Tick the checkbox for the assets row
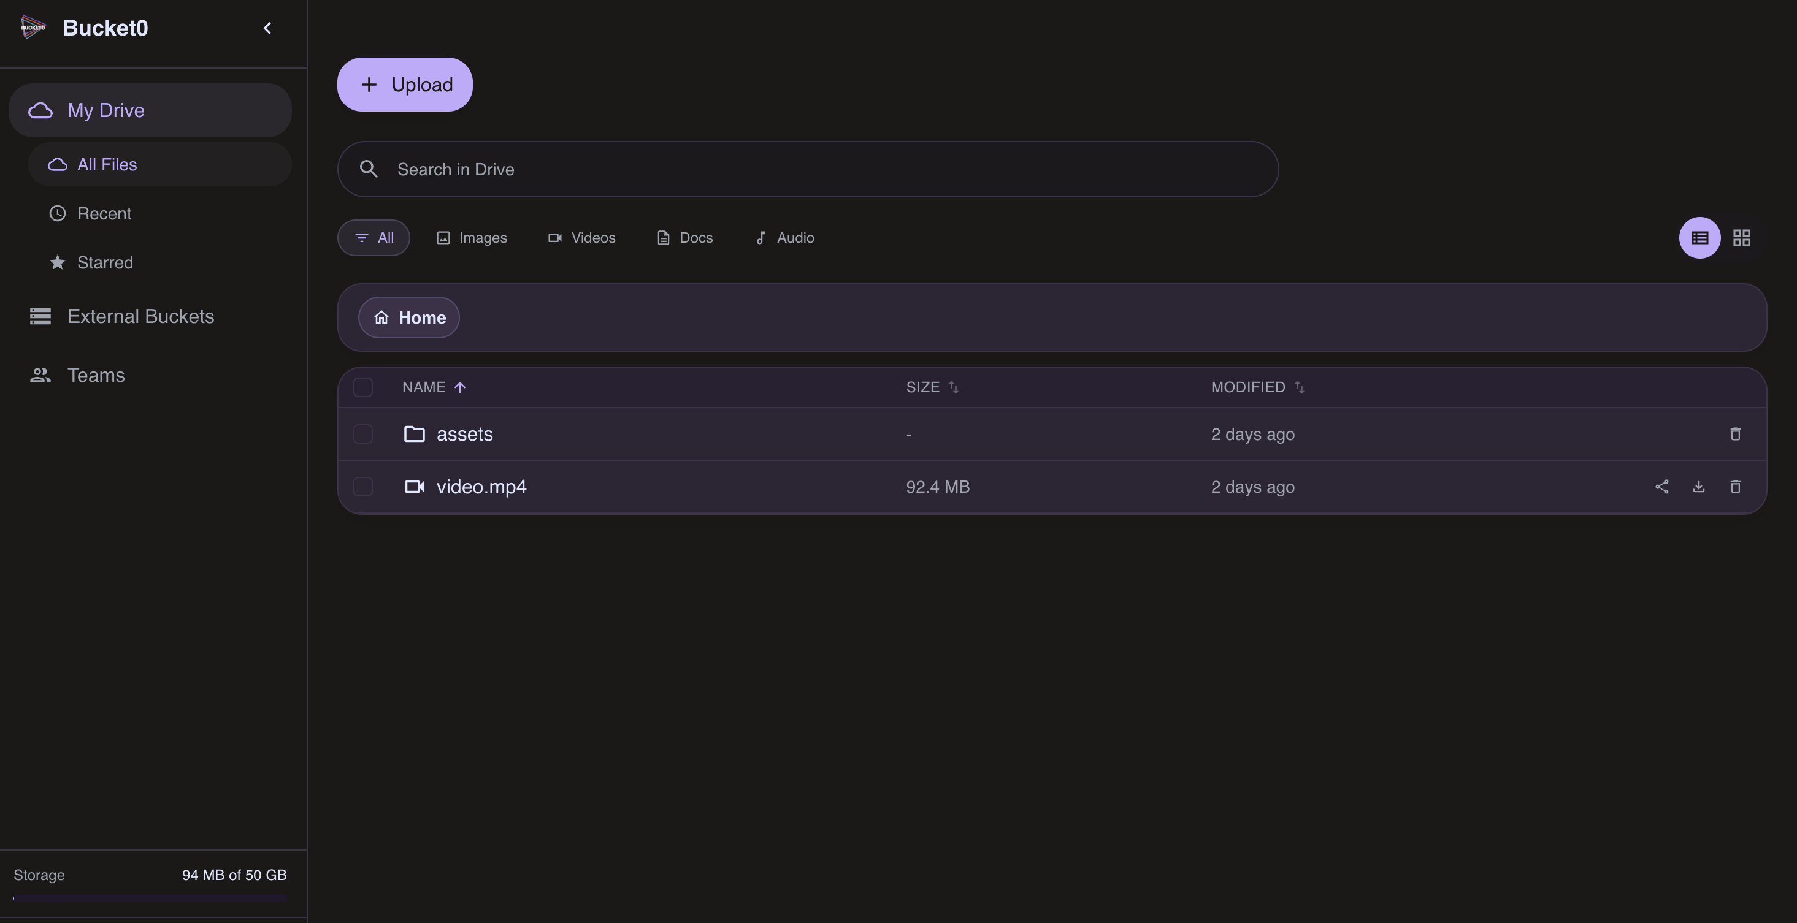This screenshot has width=1797, height=923. [362, 435]
